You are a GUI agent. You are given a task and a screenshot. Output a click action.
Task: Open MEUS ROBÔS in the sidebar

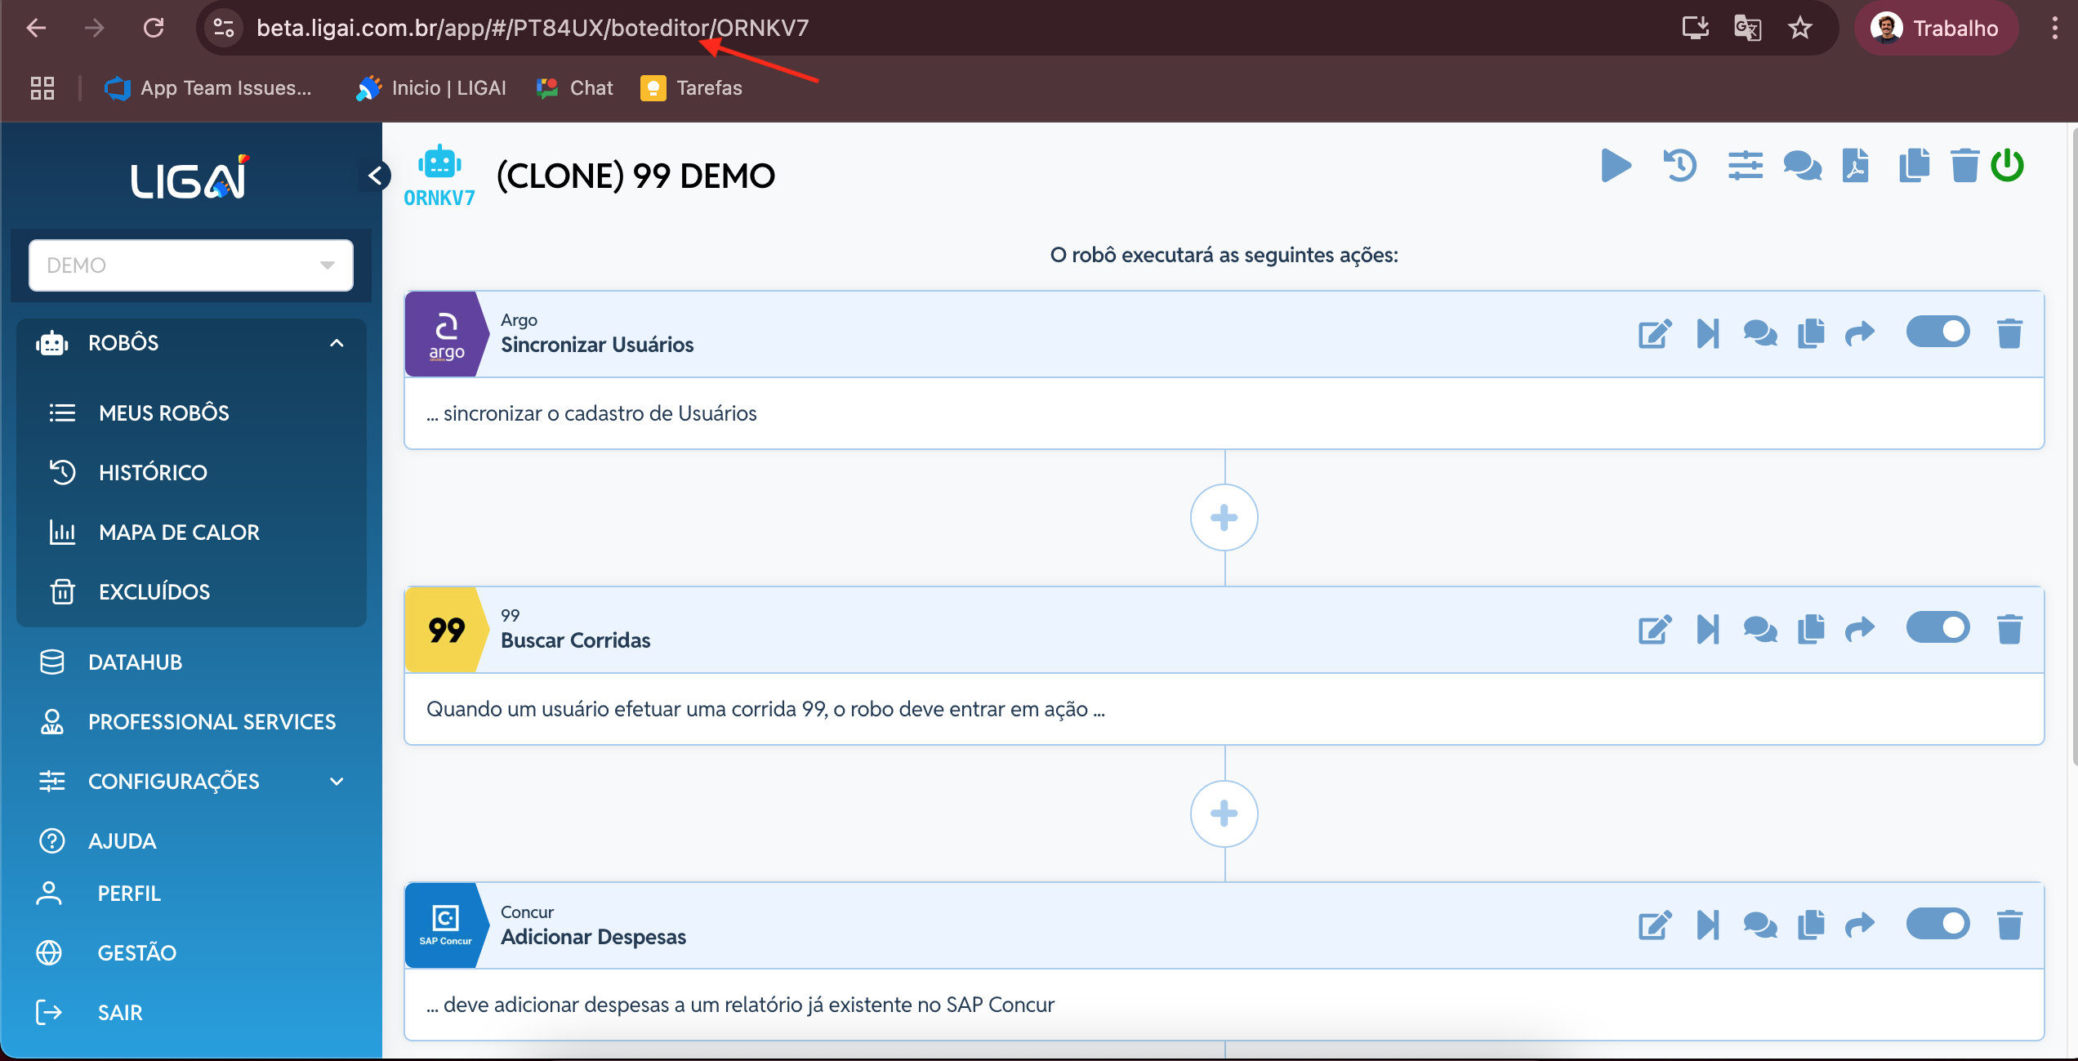pyautogui.click(x=163, y=413)
